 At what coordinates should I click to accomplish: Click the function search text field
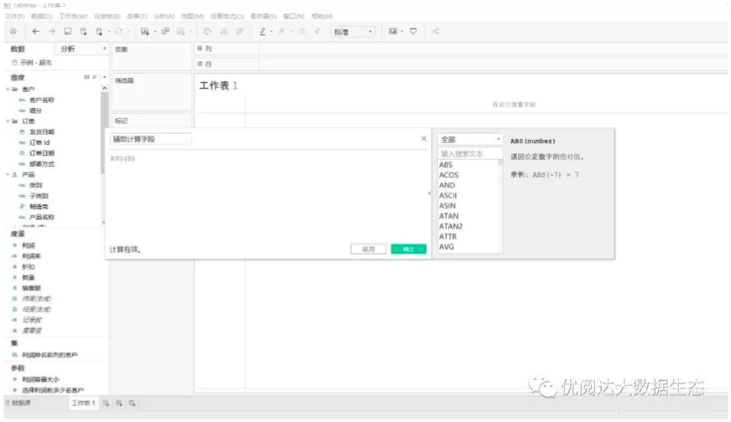(470, 154)
